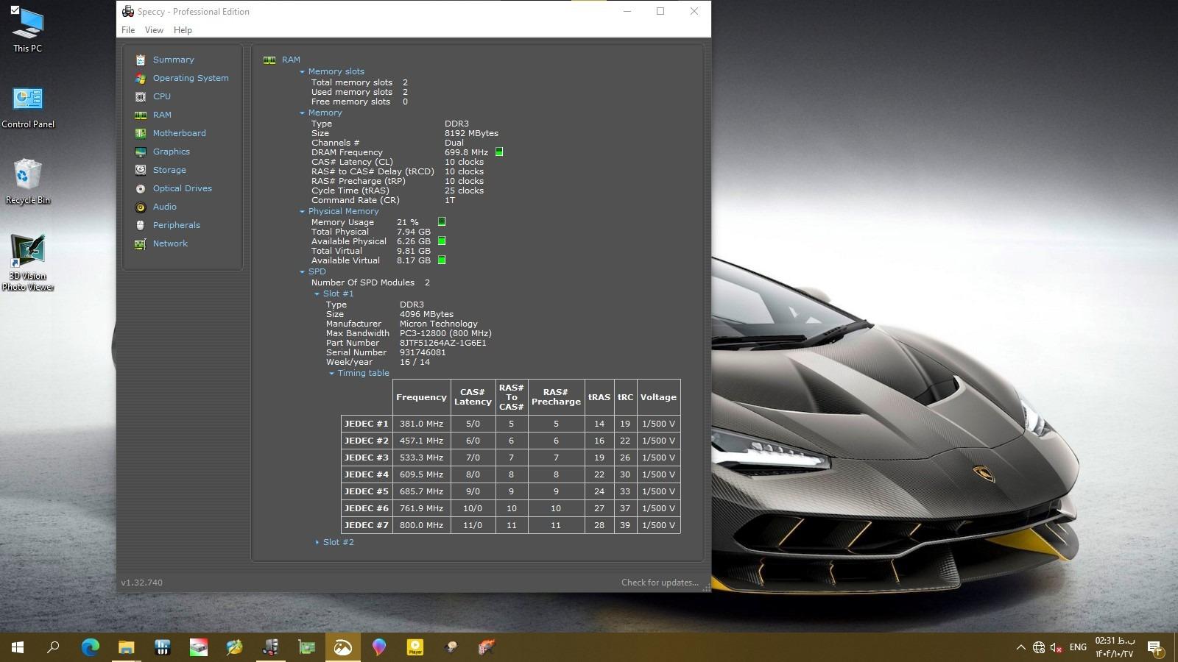Image resolution: width=1178 pixels, height=662 pixels.
Task: Collapse the Memory slots section
Action: [302, 71]
